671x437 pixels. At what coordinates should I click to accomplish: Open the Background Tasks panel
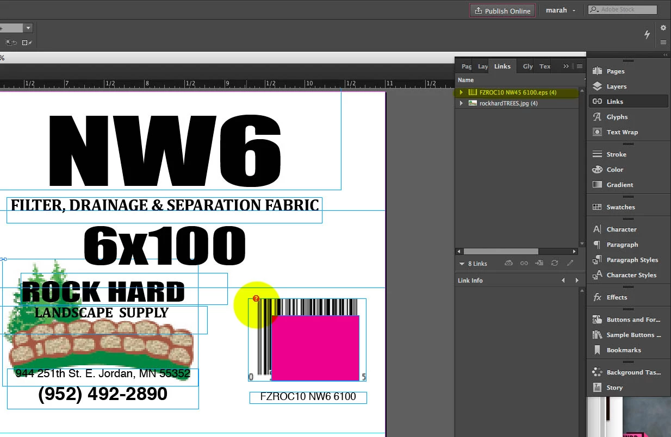(x=628, y=372)
